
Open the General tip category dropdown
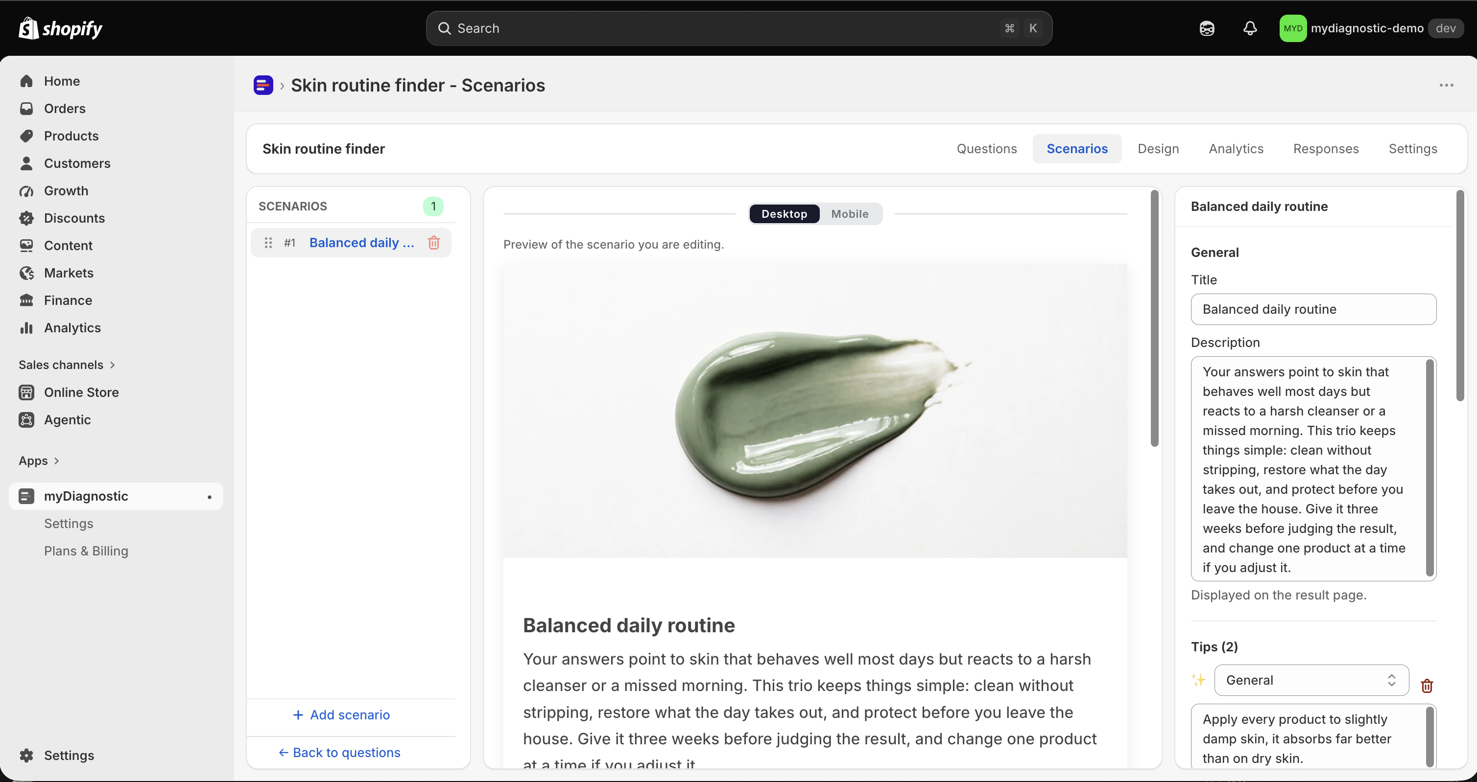[x=1311, y=680]
